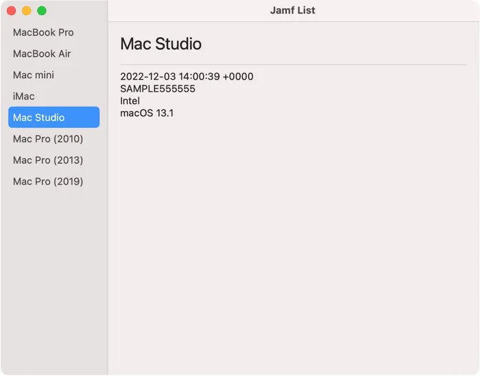Show details for Mac Pro (2019)
Image resolution: width=480 pixels, height=376 pixels.
coord(48,181)
